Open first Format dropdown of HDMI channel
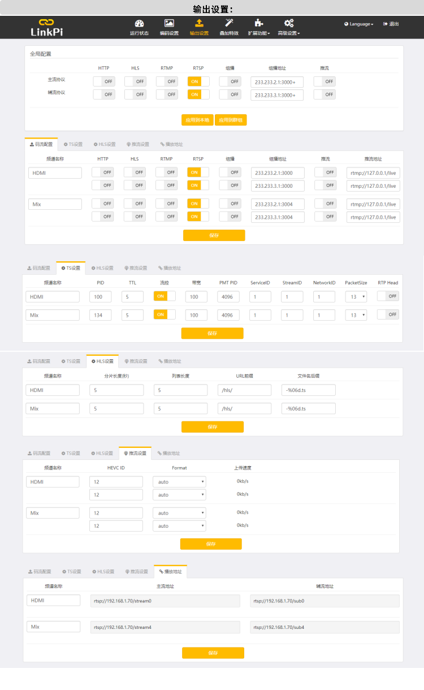The image size is (424, 690). [x=179, y=482]
